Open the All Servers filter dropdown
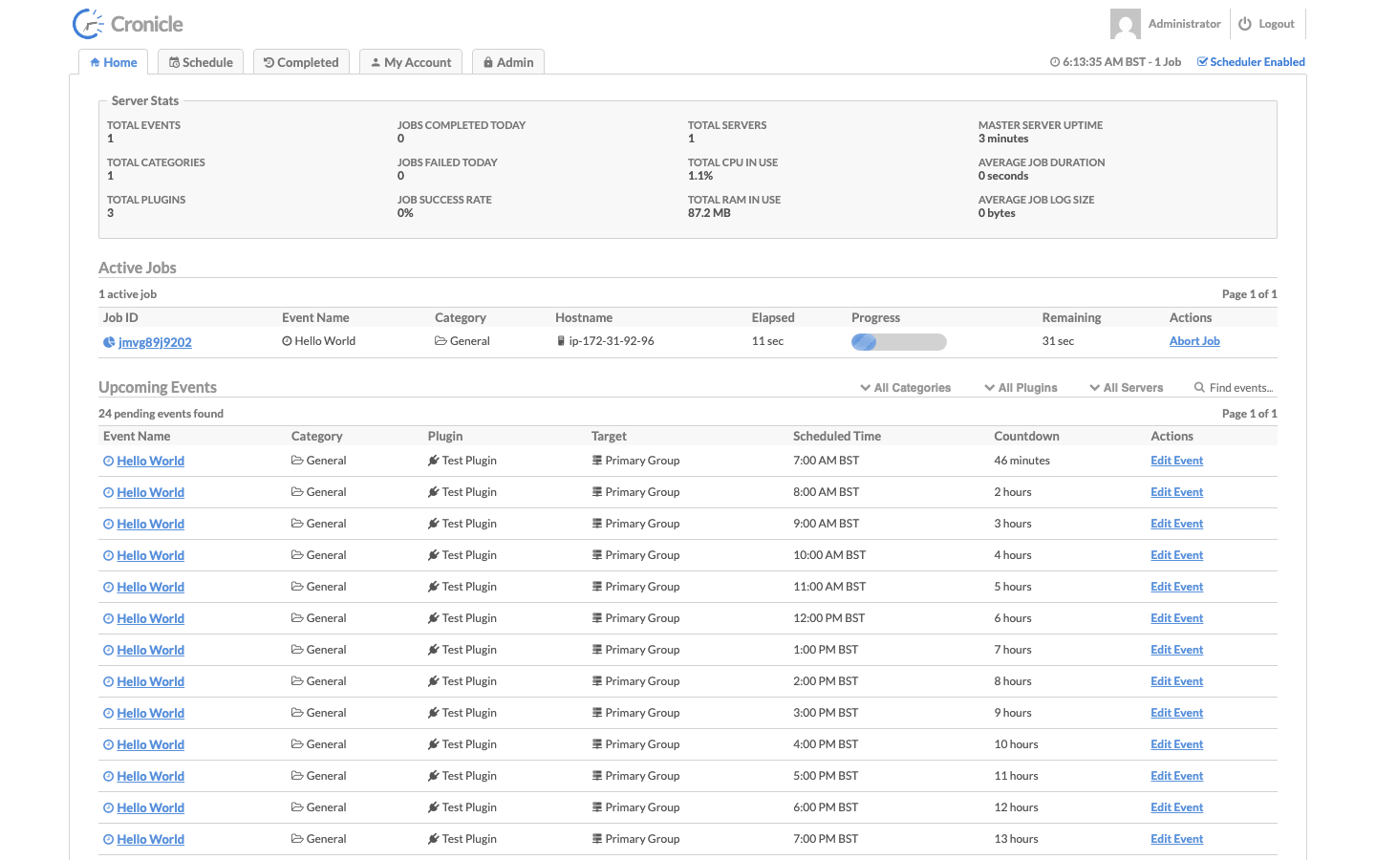1376x860 pixels. [1127, 387]
